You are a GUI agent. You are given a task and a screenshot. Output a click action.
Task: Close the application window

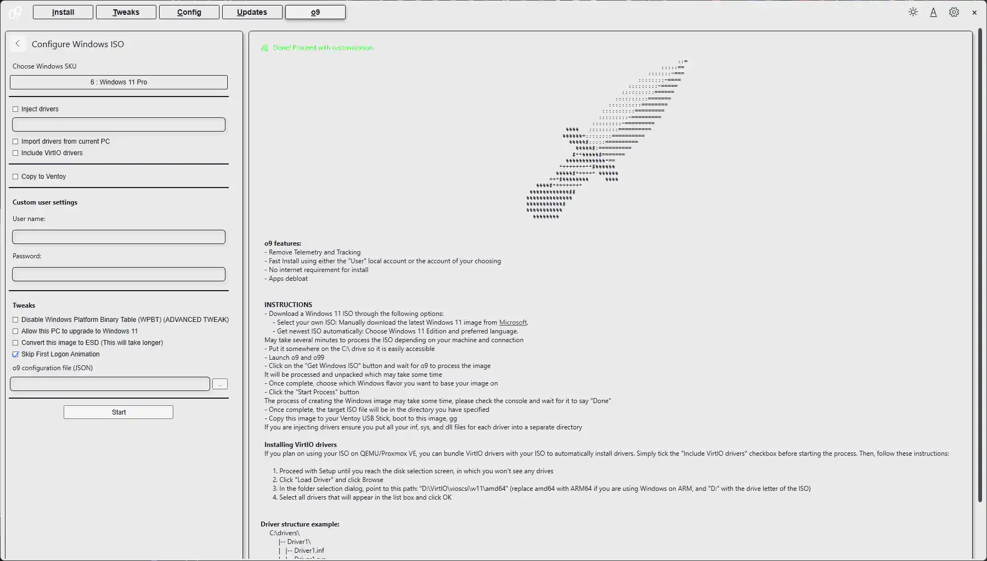click(x=974, y=13)
